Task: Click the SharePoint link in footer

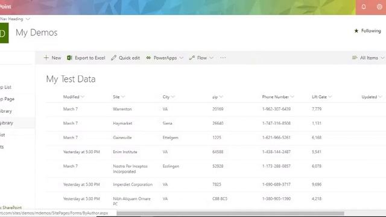Action: coord(12,207)
